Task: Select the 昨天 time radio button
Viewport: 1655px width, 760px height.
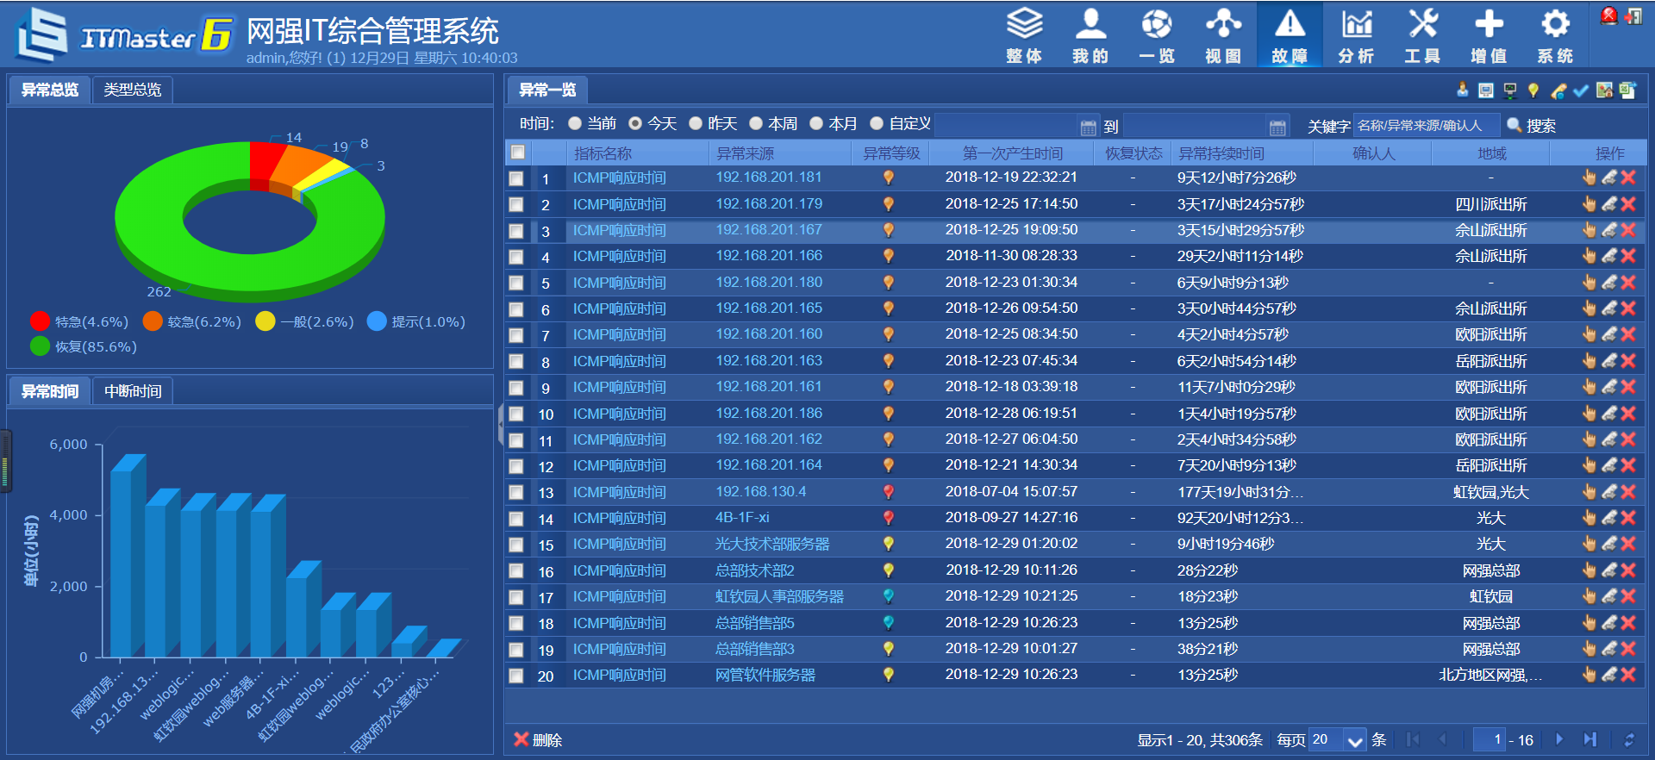Action: [x=696, y=123]
